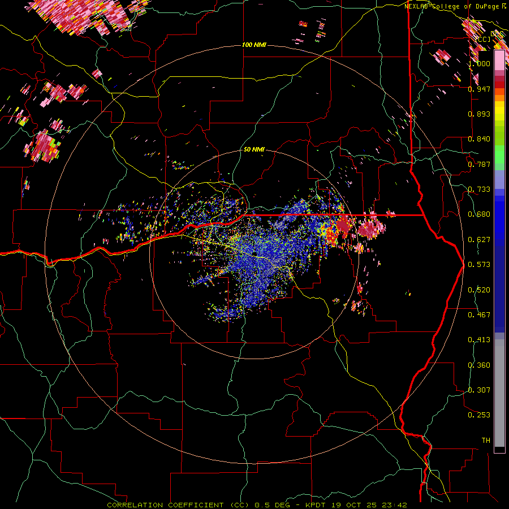Click the 0.307 scale label

(x=479, y=390)
